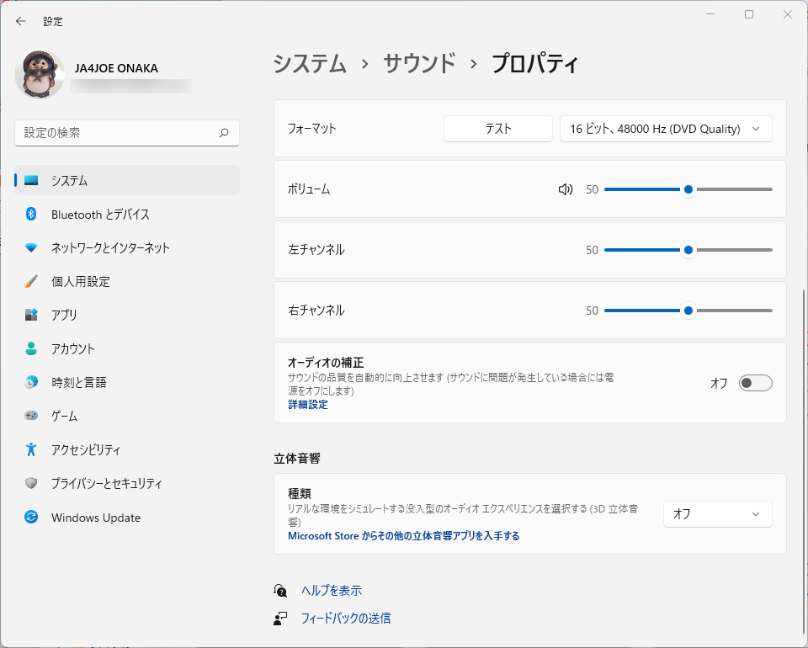
Task: Click the speaker mute icon beside volume
Action: (566, 189)
